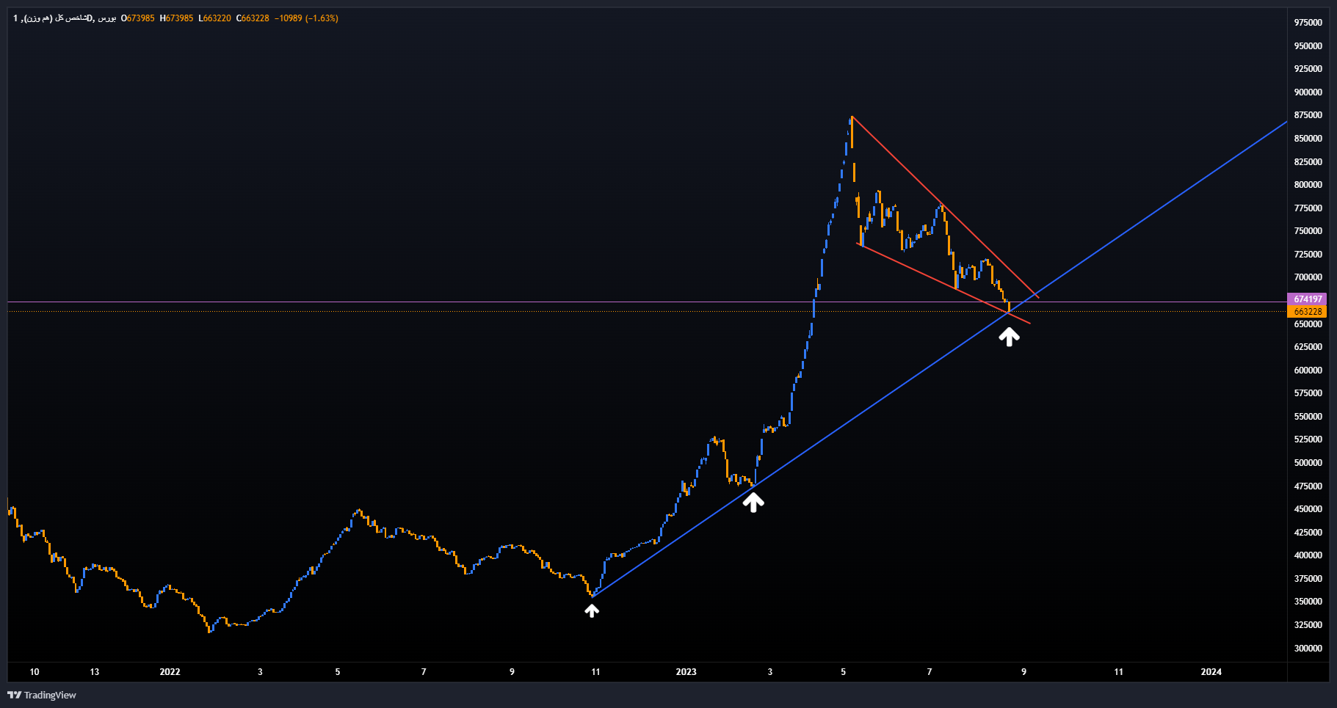Click the 725000 price axis label

coord(1308,255)
